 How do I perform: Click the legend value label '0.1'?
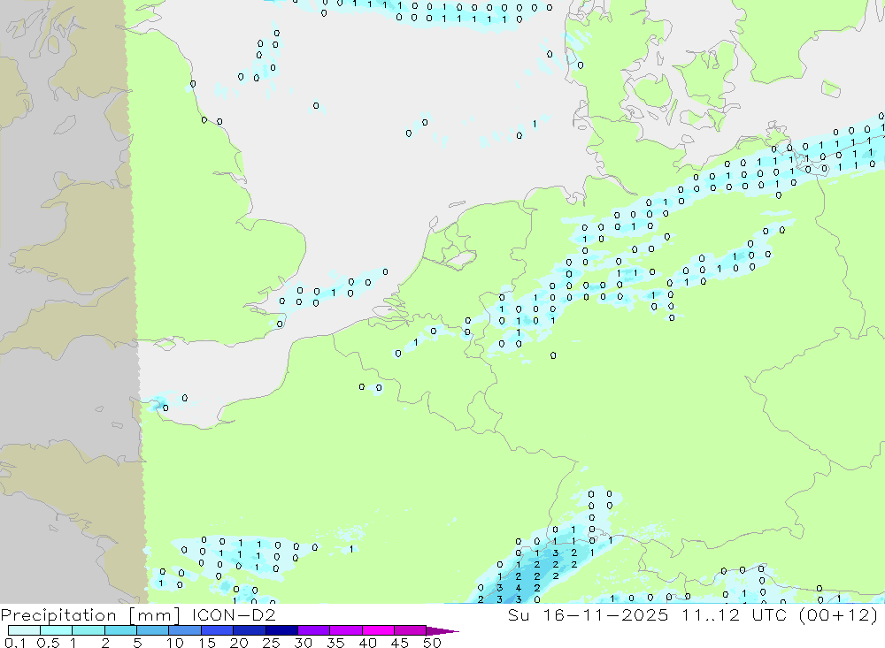[x=15, y=643]
